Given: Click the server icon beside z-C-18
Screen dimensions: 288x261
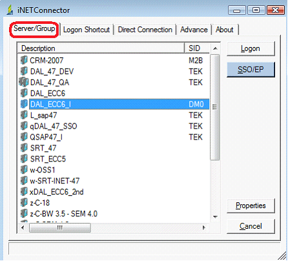Looking at the screenshot, I should (24, 203).
